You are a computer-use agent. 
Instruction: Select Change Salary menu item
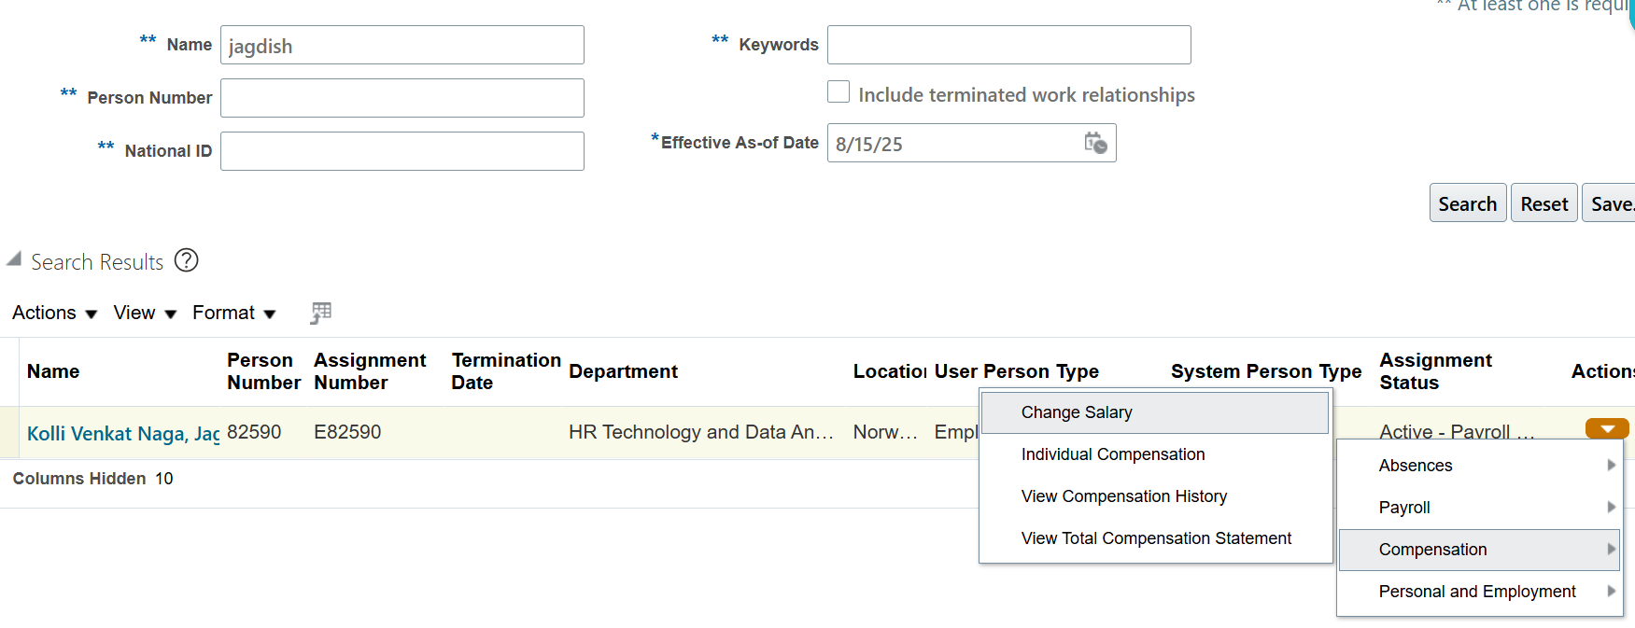(x=1155, y=412)
